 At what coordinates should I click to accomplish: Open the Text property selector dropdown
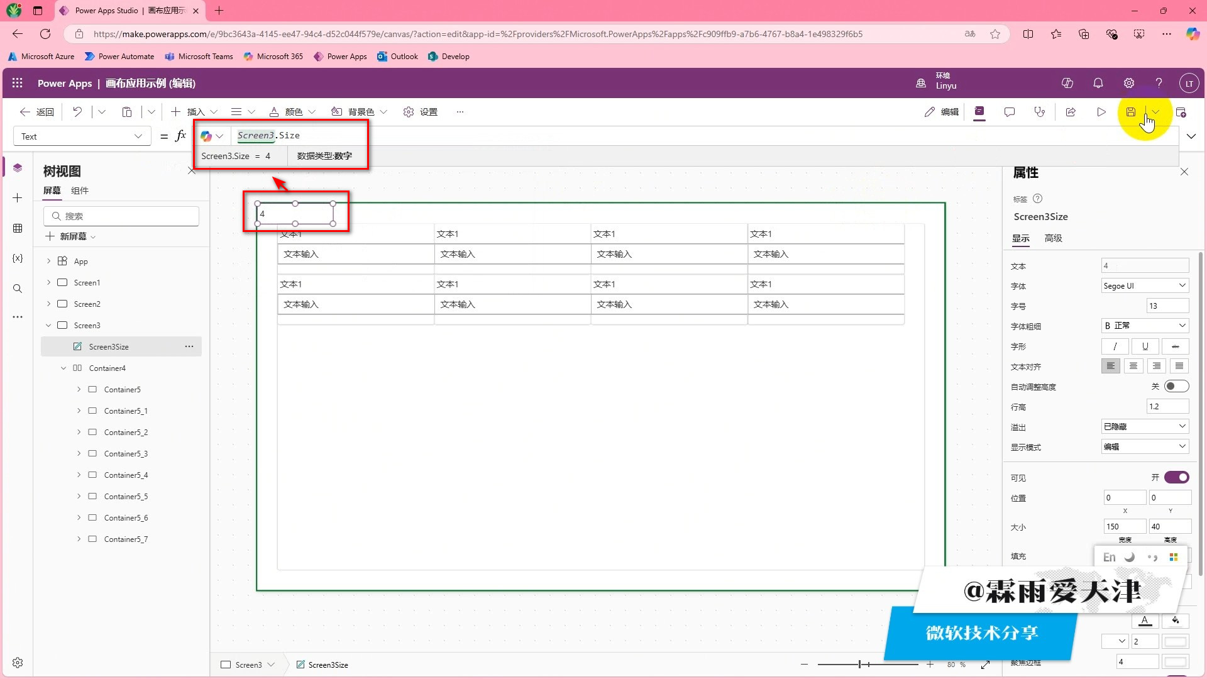[x=82, y=136]
